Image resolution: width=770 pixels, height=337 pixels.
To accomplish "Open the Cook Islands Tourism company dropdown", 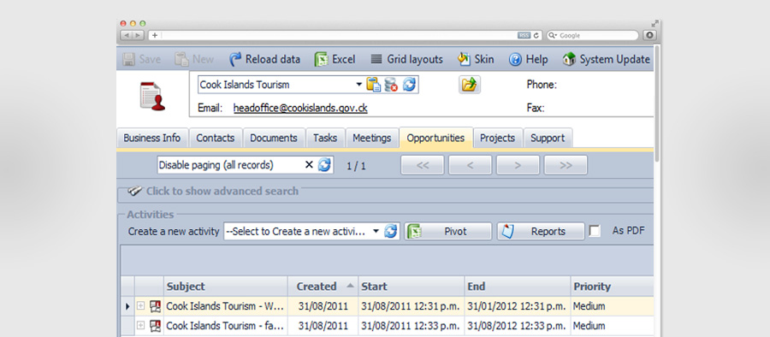I will point(359,85).
